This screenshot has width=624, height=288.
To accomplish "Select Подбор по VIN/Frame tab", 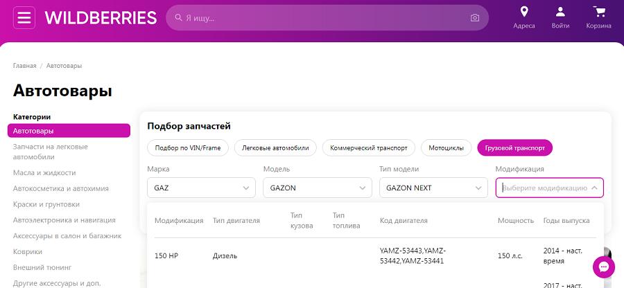I will 187,147.
